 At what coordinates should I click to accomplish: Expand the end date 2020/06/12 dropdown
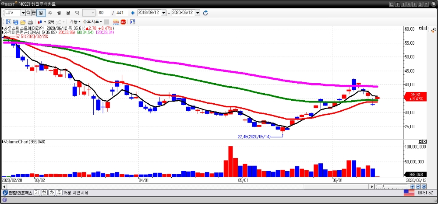point(198,13)
